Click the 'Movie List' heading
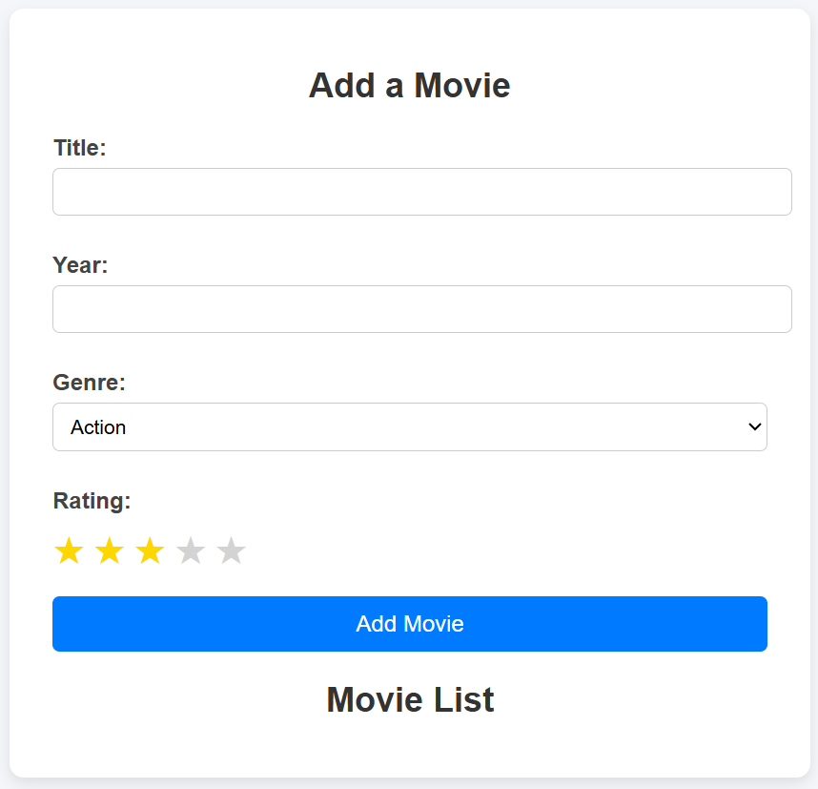This screenshot has height=789, width=818. 410,700
